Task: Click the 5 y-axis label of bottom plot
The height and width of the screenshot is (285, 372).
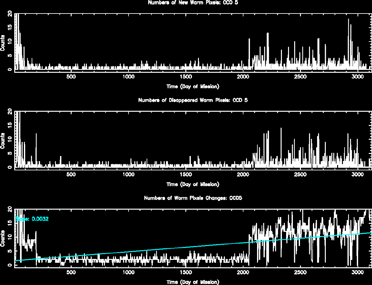Action: point(10,251)
